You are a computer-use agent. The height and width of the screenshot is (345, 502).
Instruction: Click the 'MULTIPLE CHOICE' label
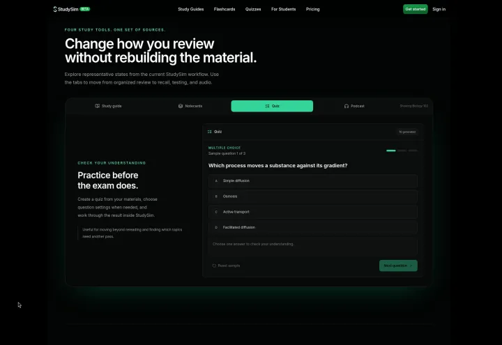(225, 148)
